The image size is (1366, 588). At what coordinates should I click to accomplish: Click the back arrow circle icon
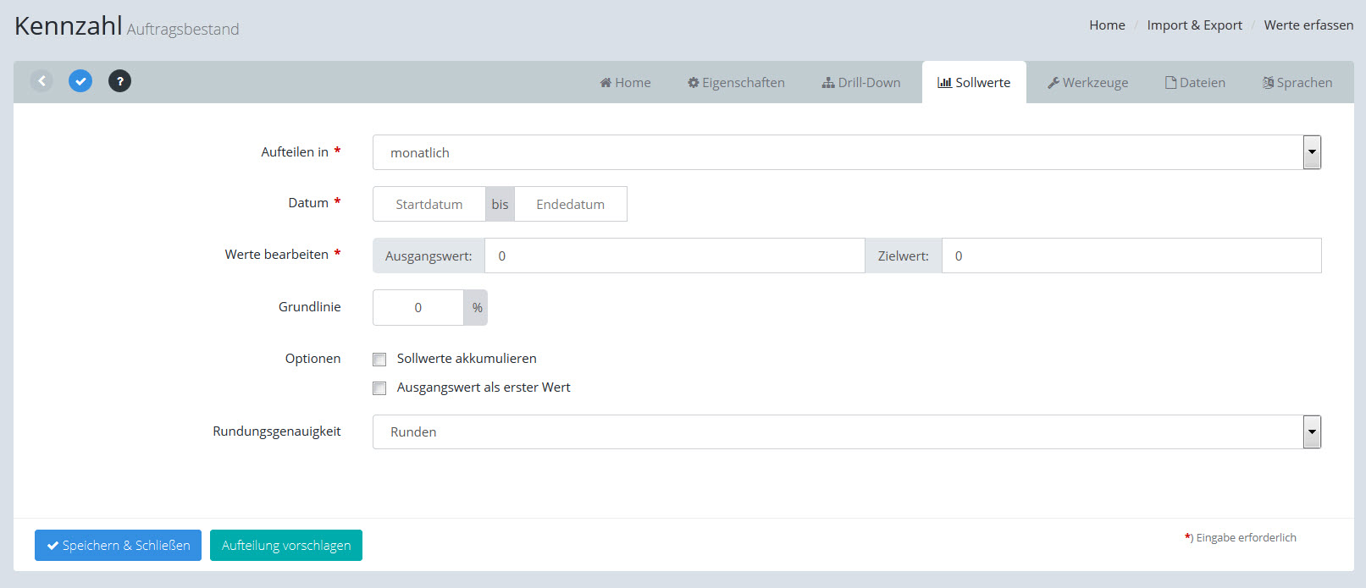click(41, 81)
